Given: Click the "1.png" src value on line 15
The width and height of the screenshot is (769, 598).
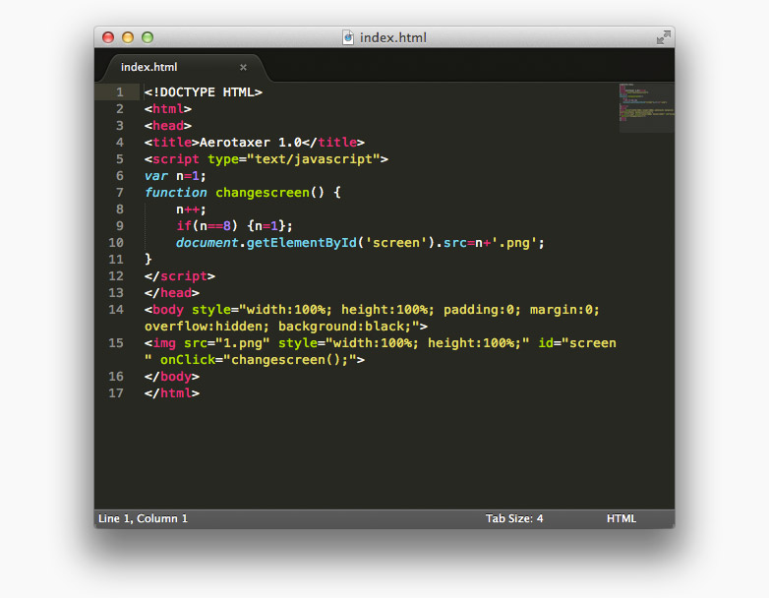Looking at the screenshot, I should 242,343.
